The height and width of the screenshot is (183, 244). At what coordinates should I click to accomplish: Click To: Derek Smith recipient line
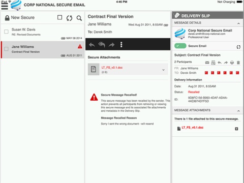point(100,32)
